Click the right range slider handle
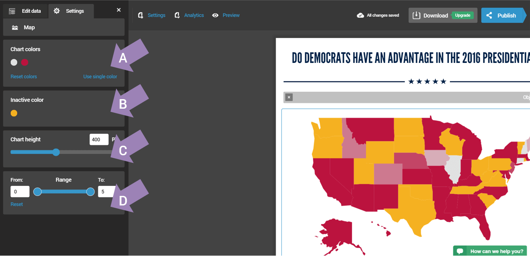This screenshot has height=256, width=530. (90, 192)
